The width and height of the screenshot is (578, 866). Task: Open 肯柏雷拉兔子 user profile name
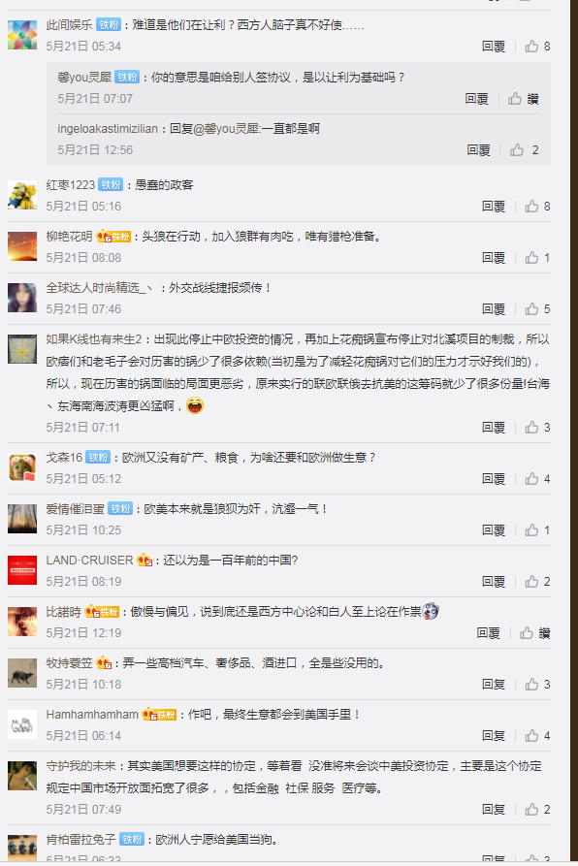pos(80,840)
